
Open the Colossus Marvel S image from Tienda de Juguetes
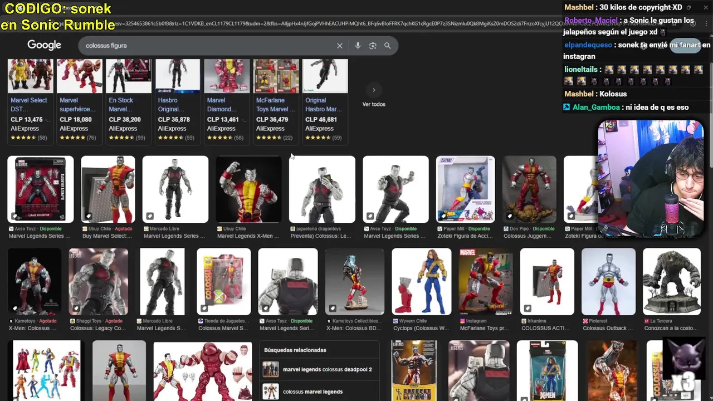coord(224,281)
